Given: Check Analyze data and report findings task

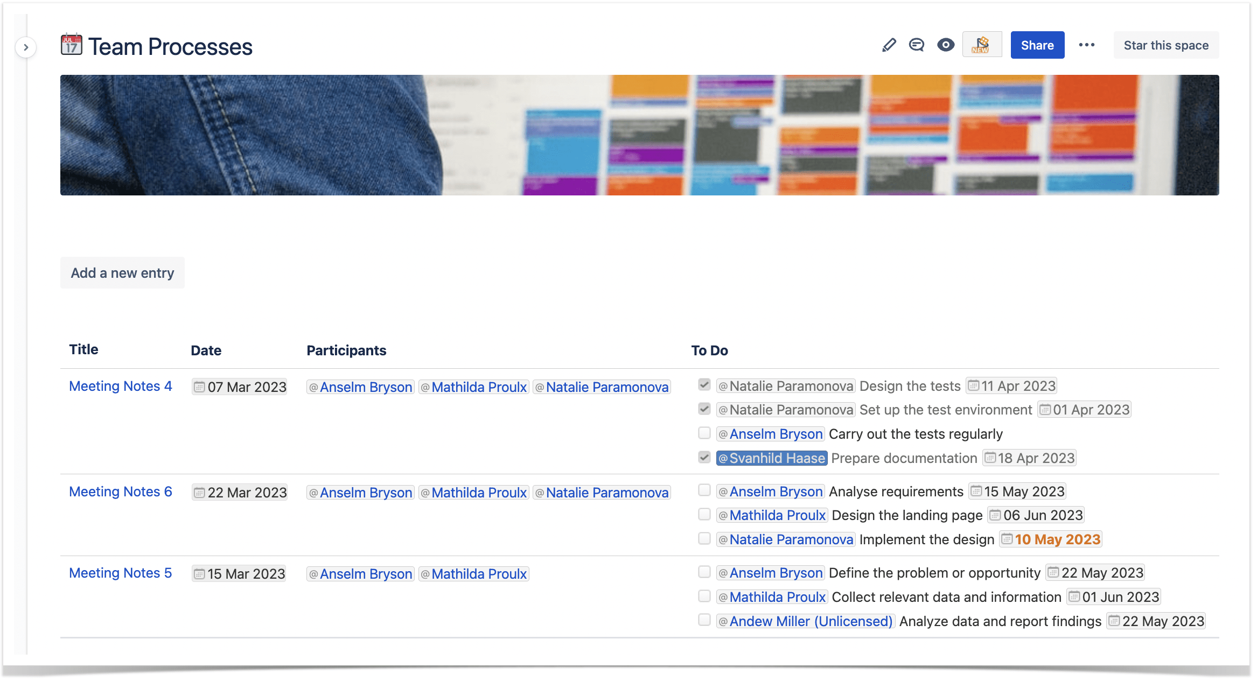Looking at the screenshot, I should 704,620.
